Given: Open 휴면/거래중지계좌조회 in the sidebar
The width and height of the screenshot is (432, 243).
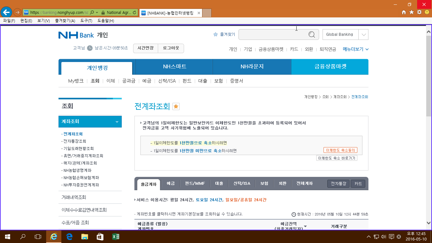Looking at the screenshot, I should click(83, 156).
